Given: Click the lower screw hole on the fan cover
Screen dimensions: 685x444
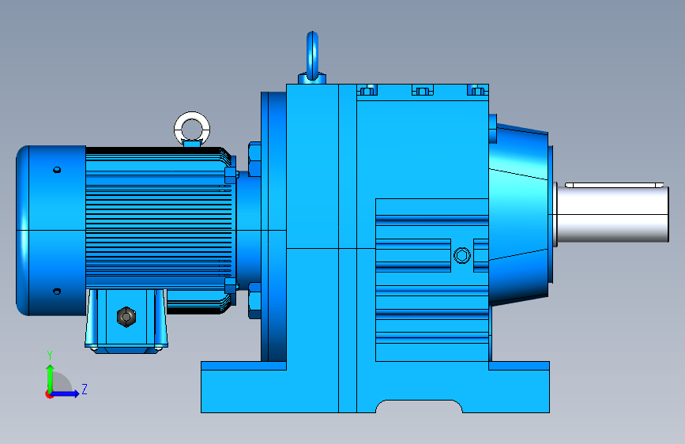Looking at the screenshot, I should point(57,291).
